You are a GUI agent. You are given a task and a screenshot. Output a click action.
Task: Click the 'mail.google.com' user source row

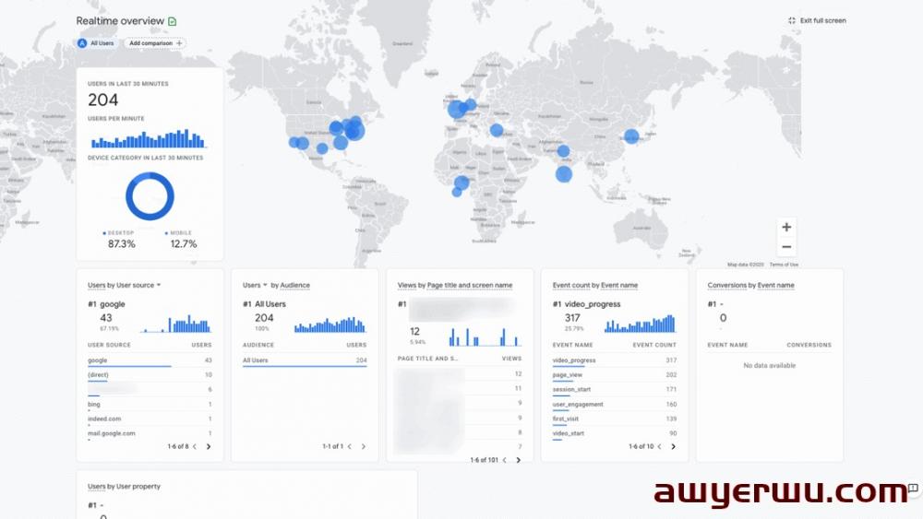[150, 434]
